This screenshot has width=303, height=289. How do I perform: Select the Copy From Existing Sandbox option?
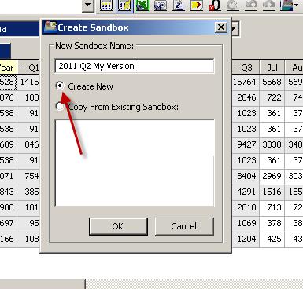(x=60, y=107)
